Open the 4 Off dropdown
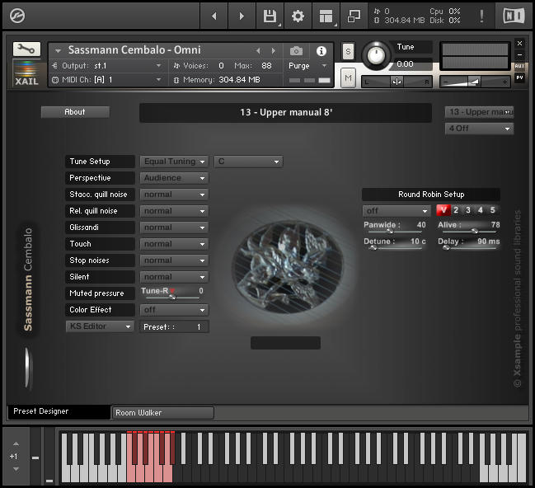 479,129
